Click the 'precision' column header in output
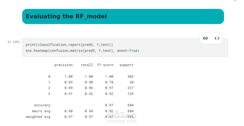This screenshot has width=244, height=126. [x=63, y=65]
